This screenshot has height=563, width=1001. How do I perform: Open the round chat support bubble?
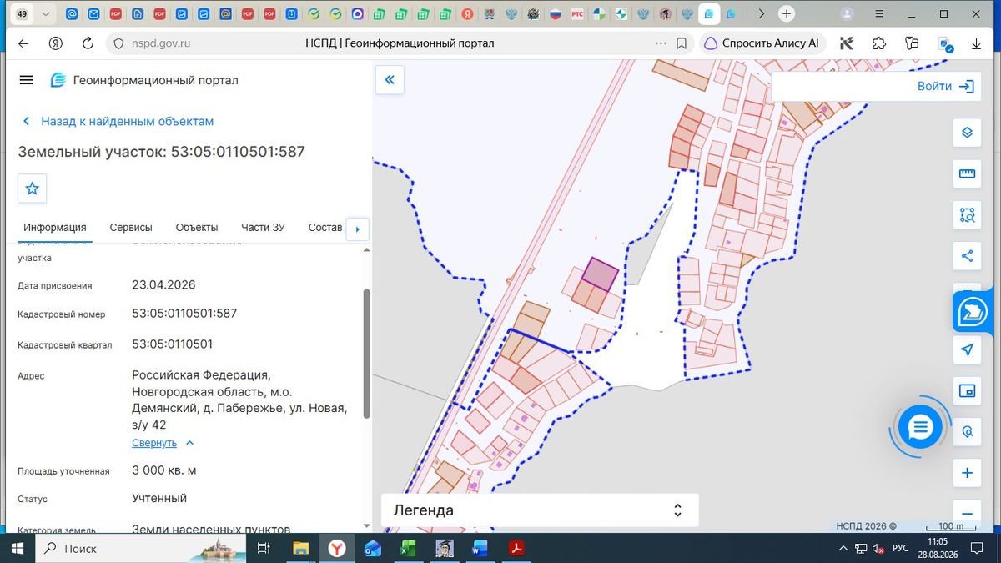tap(919, 428)
